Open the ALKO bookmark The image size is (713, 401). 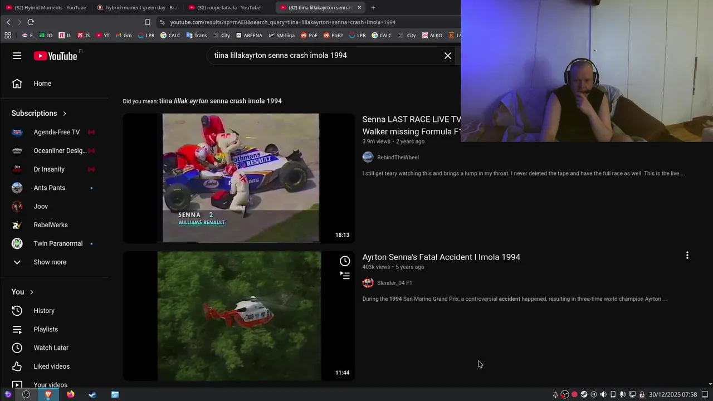432,35
